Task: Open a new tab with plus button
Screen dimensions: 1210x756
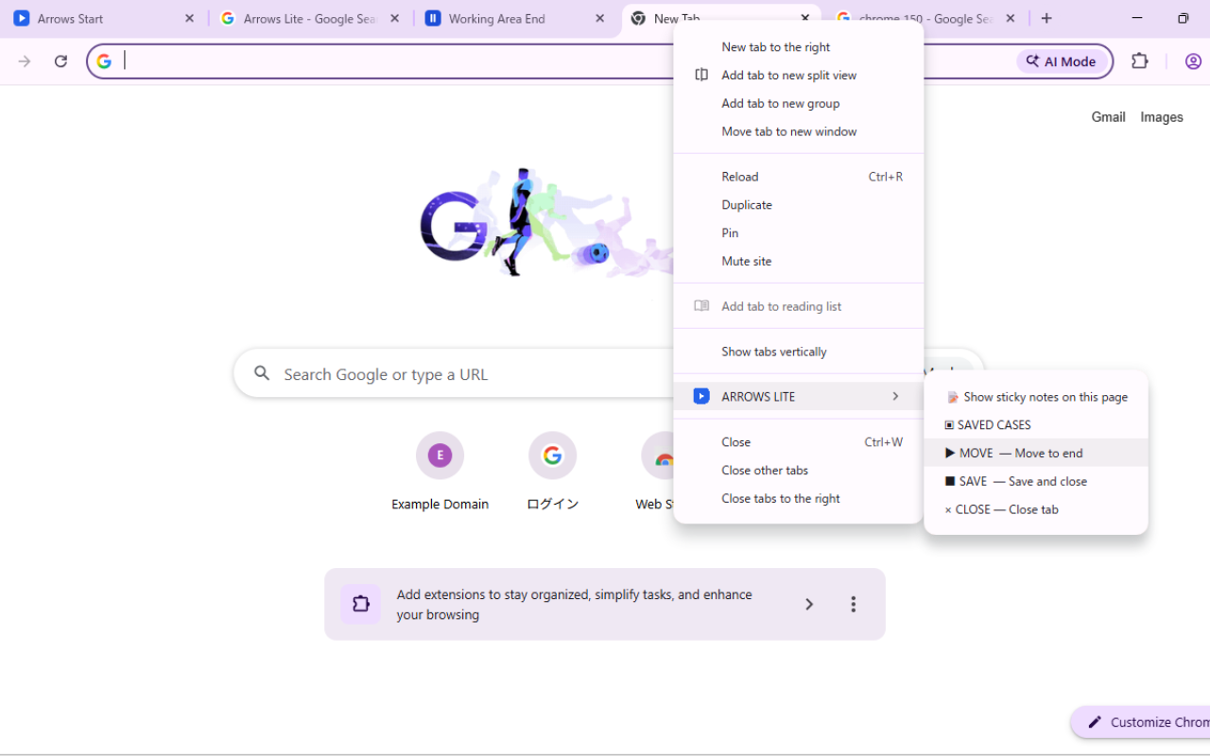Action: pyautogui.click(x=1046, y=19)
